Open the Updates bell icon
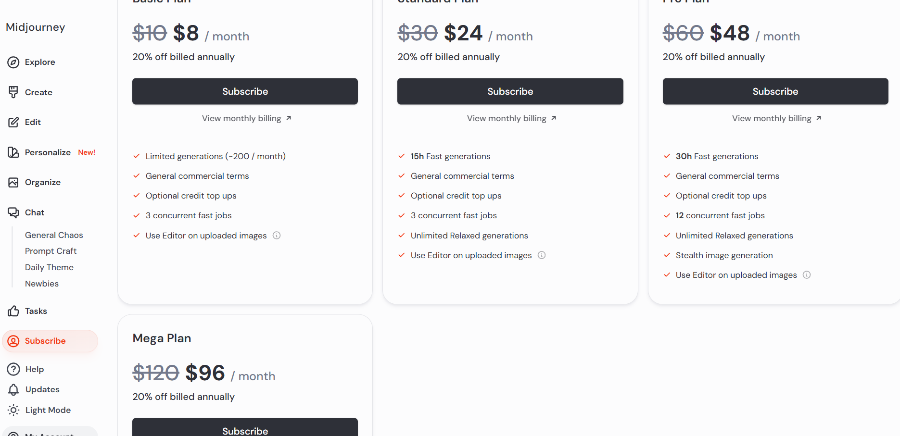Image resolution: width=900 pixels, height=436 pixels. pyautogui.click(x=13, y=389)
